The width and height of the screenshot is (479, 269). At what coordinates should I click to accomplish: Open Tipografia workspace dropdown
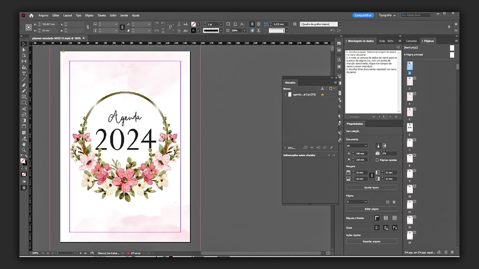tap(387, 15)
